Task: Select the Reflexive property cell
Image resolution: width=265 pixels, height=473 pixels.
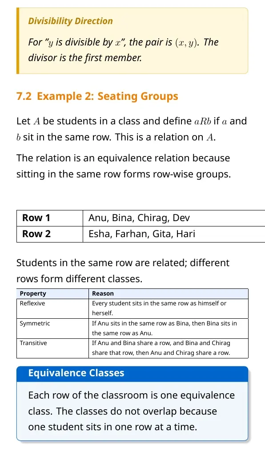Action: (52, 308)
